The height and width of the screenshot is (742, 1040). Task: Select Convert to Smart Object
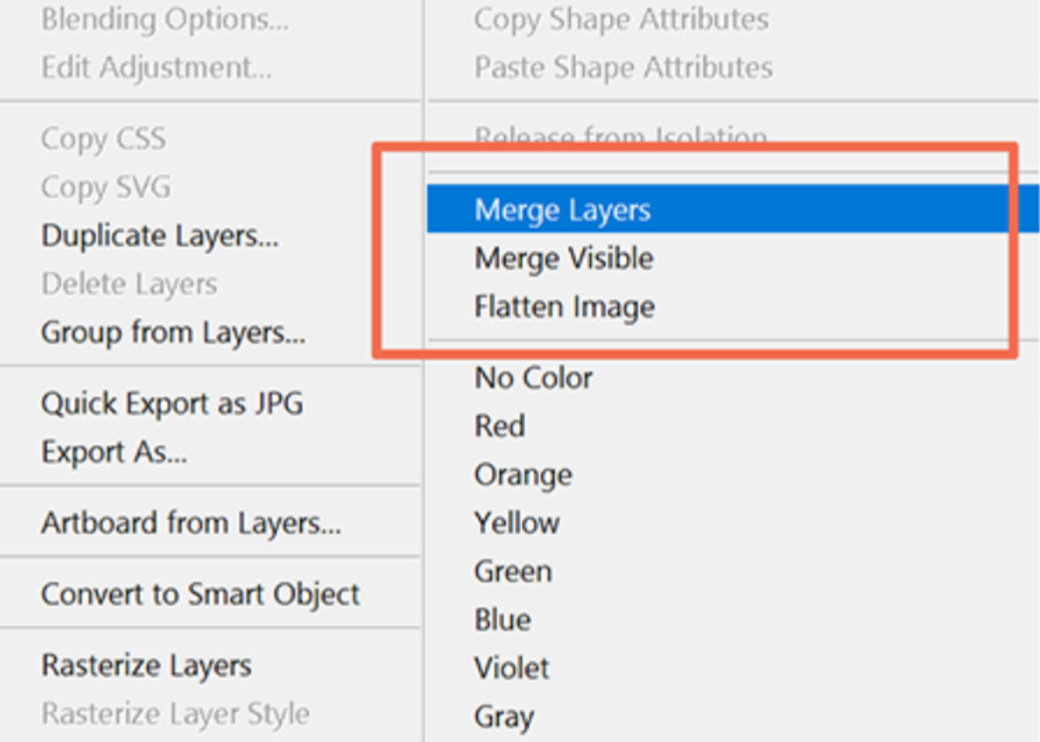pyautogui.click(x=200, y=595)
